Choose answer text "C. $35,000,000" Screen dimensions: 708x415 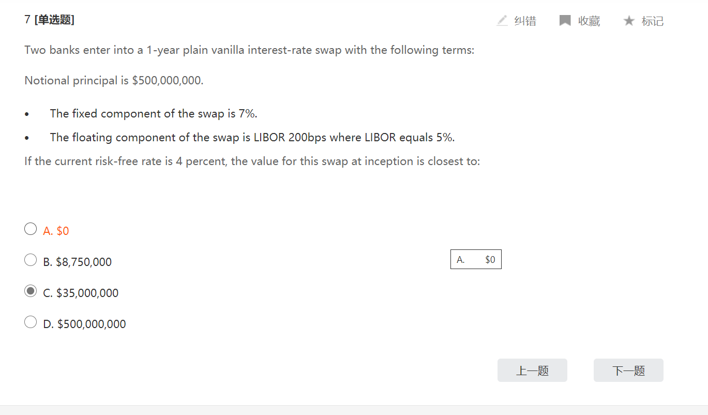pos(81,293)
